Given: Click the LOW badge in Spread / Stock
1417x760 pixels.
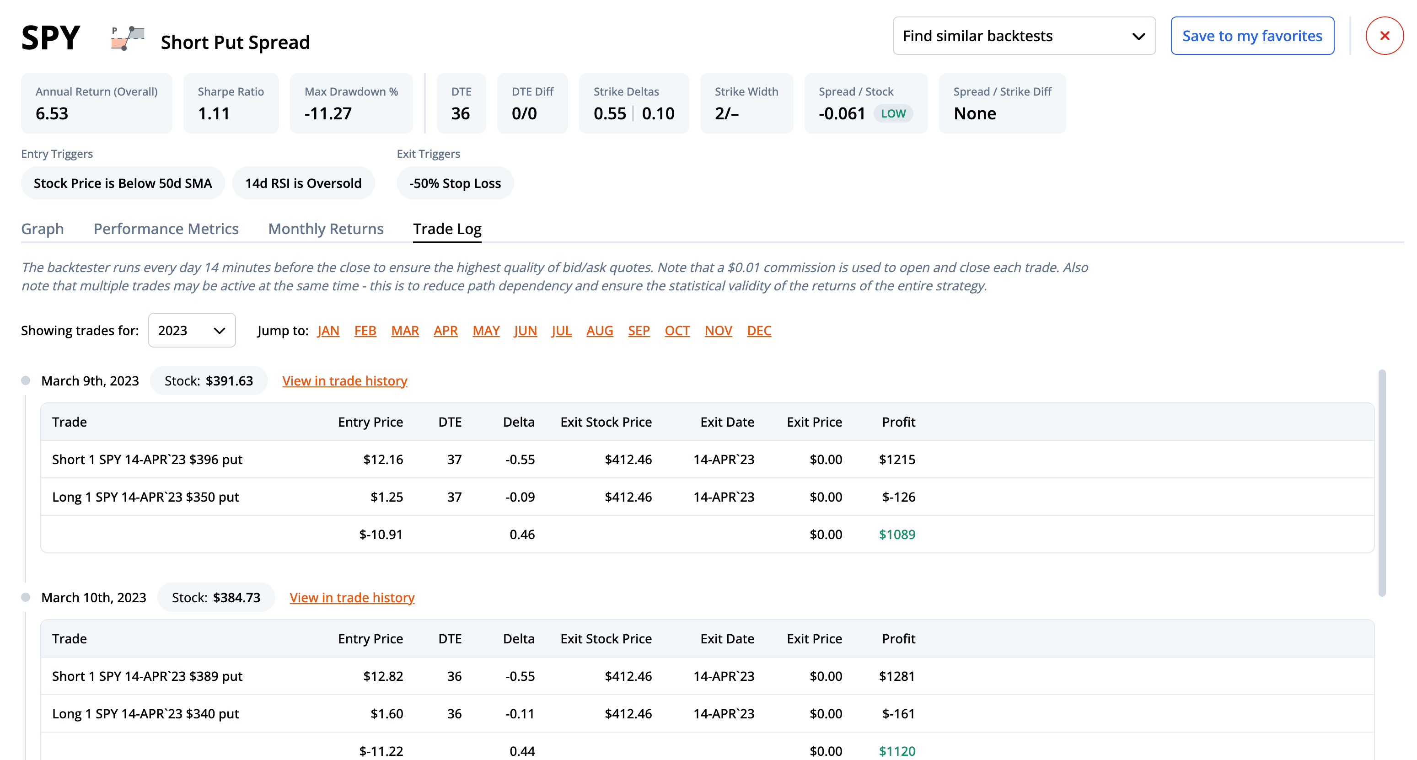Looking at the screenshot, I should point(893,113).
